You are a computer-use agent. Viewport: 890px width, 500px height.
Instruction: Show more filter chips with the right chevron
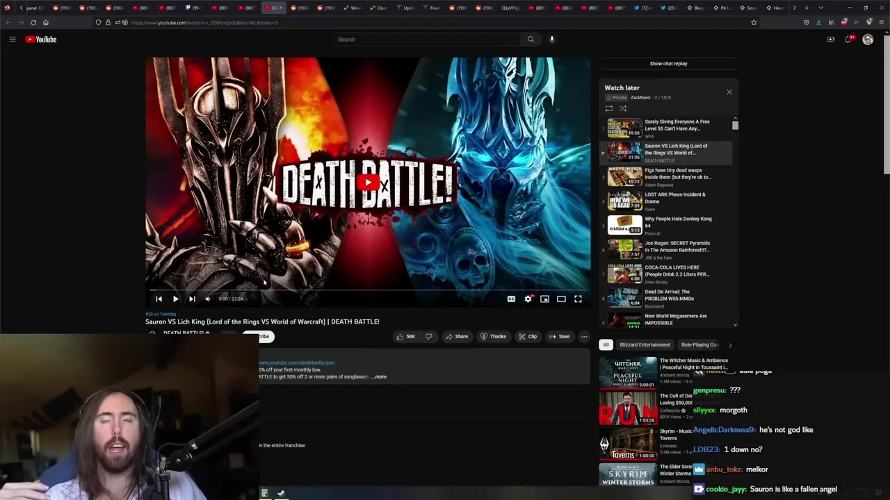[730, 345]
